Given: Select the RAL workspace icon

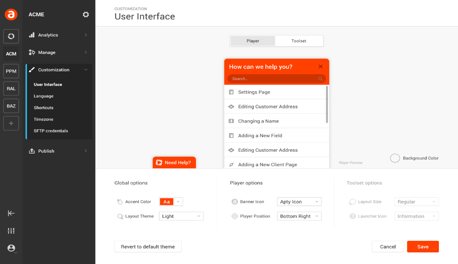Looking at the screenshot, I should 11,88.
